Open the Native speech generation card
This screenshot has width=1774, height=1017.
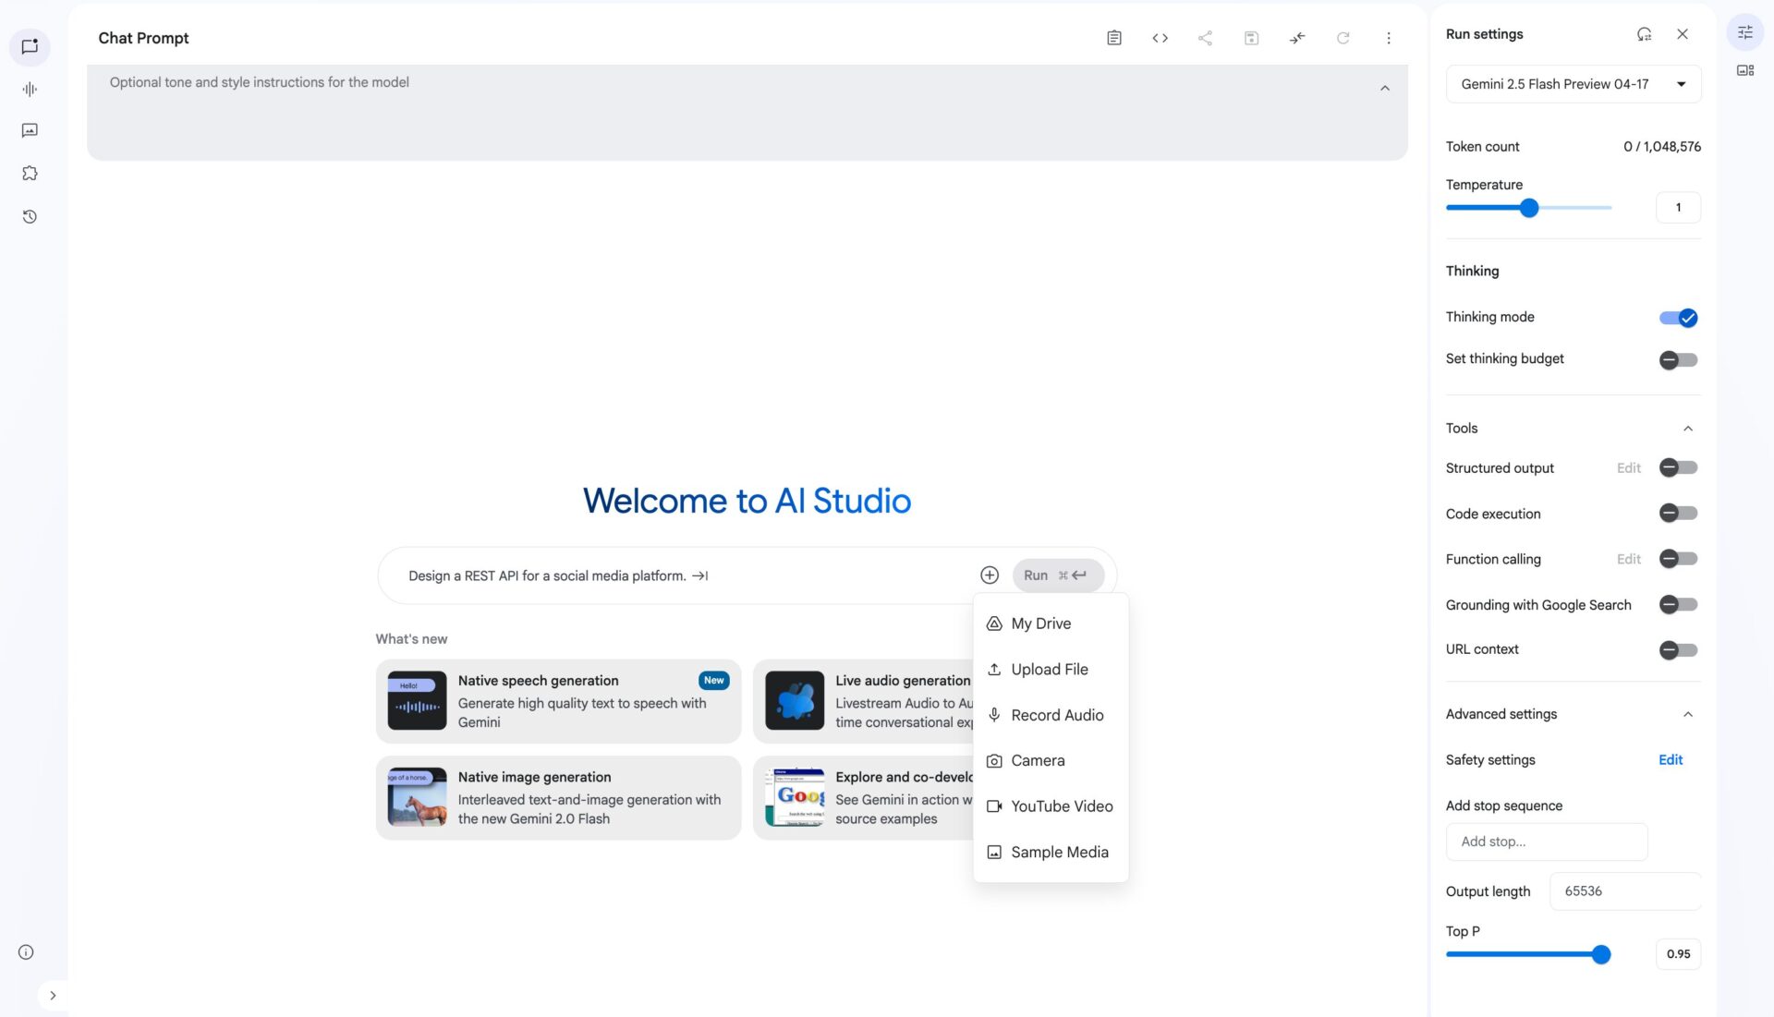pyautogui.click(x=558, y=701)
